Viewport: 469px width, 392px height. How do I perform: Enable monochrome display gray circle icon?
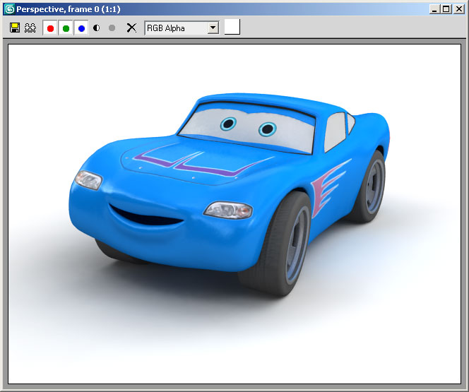(112, 28)
